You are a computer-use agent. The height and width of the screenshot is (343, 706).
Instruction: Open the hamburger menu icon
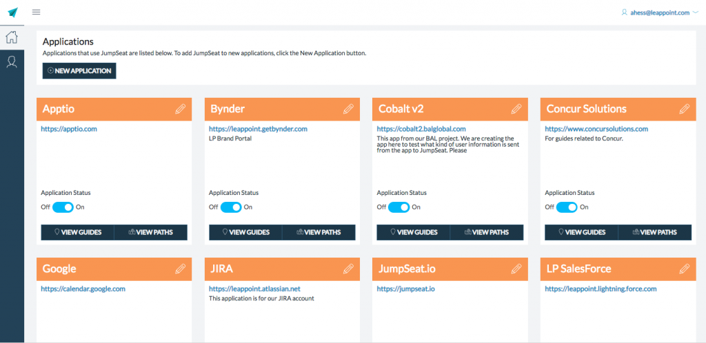[x=36, y=12]
